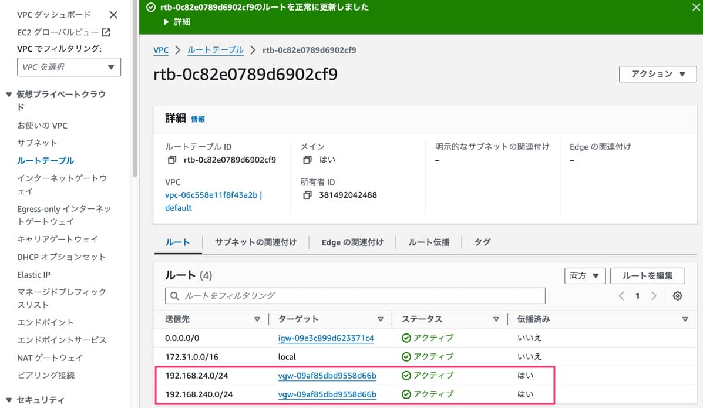Focus the ルートをフィルタリング search field
703x408 pixels.
pos(355,296)
